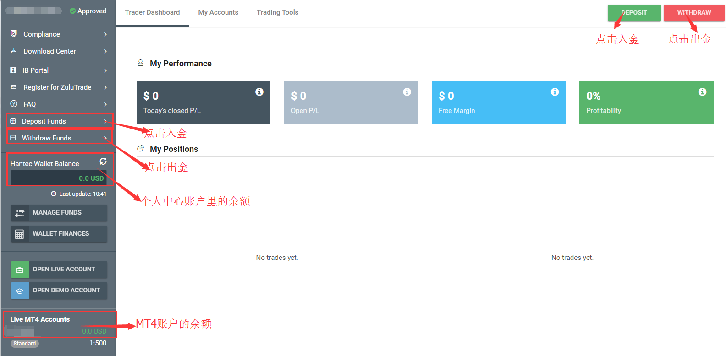The height and width of the screenshot is (356, 726).
Task: Open the Trading Tools tab
Action: pyautogui.click(x=277, y=12)
